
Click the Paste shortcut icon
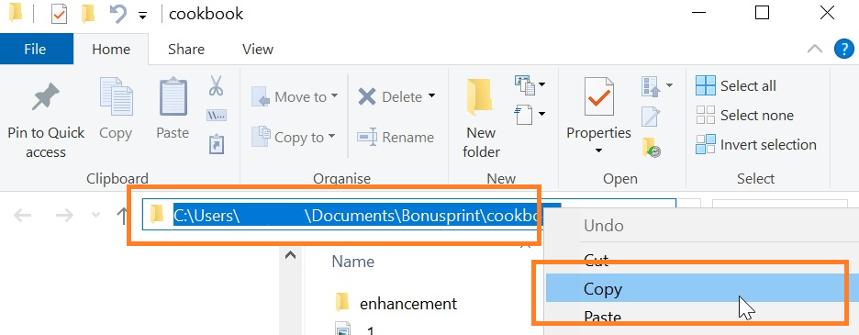(x=217, y=145)
